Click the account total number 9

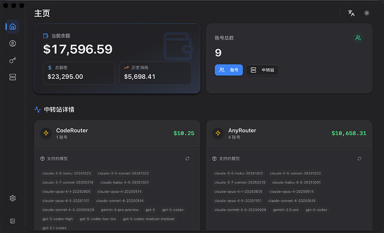coord(218,53)
